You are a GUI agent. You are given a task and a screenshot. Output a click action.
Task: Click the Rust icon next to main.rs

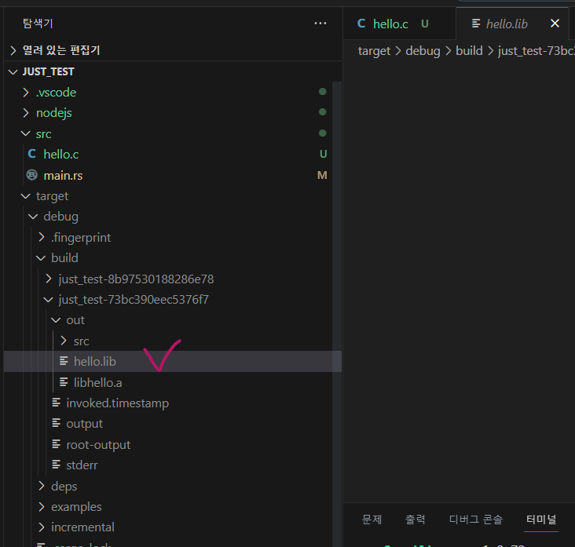tap(31, 175)
